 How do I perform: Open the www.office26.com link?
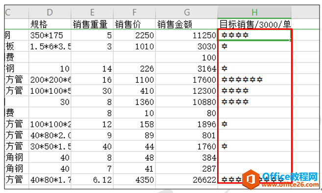[290, 185]
